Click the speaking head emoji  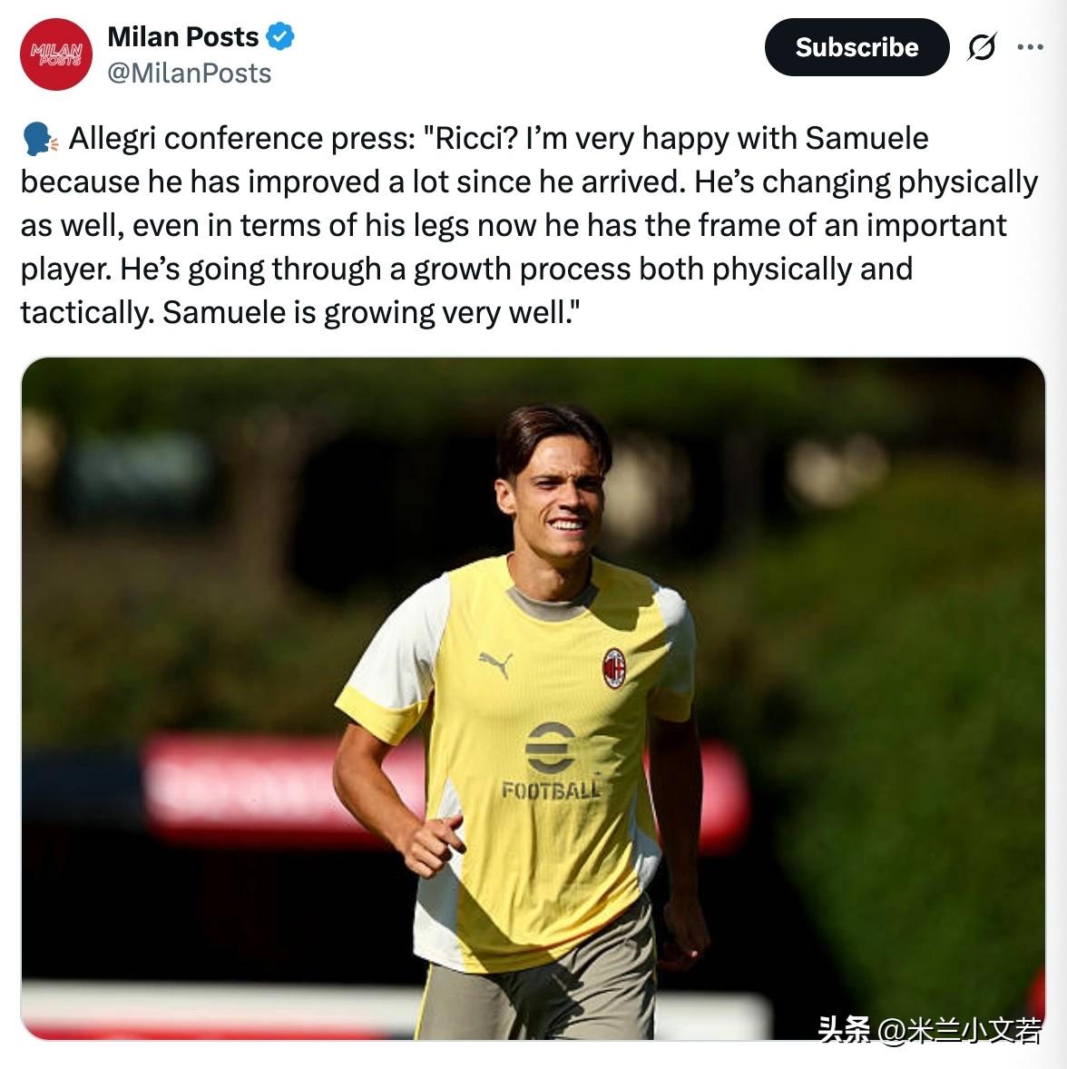[x=40, y=139]
